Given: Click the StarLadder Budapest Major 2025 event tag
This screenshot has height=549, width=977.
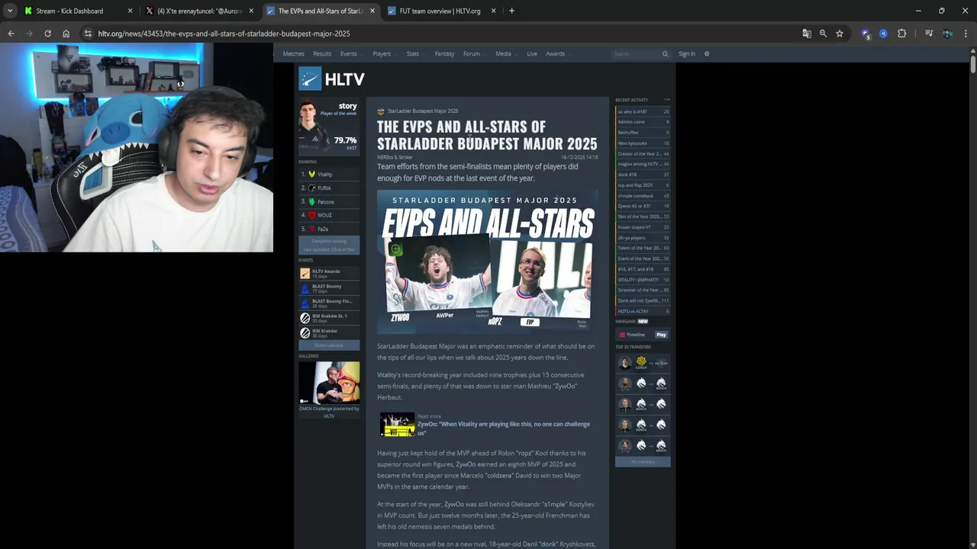Looking at the screenshot, I should click(x=418, y=111).
